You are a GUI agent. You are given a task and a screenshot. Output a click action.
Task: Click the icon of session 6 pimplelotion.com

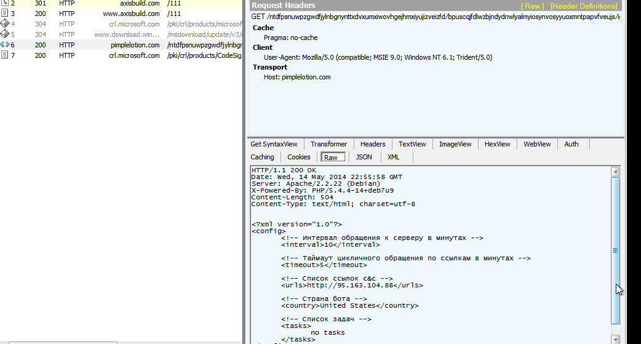pos(5,45)
